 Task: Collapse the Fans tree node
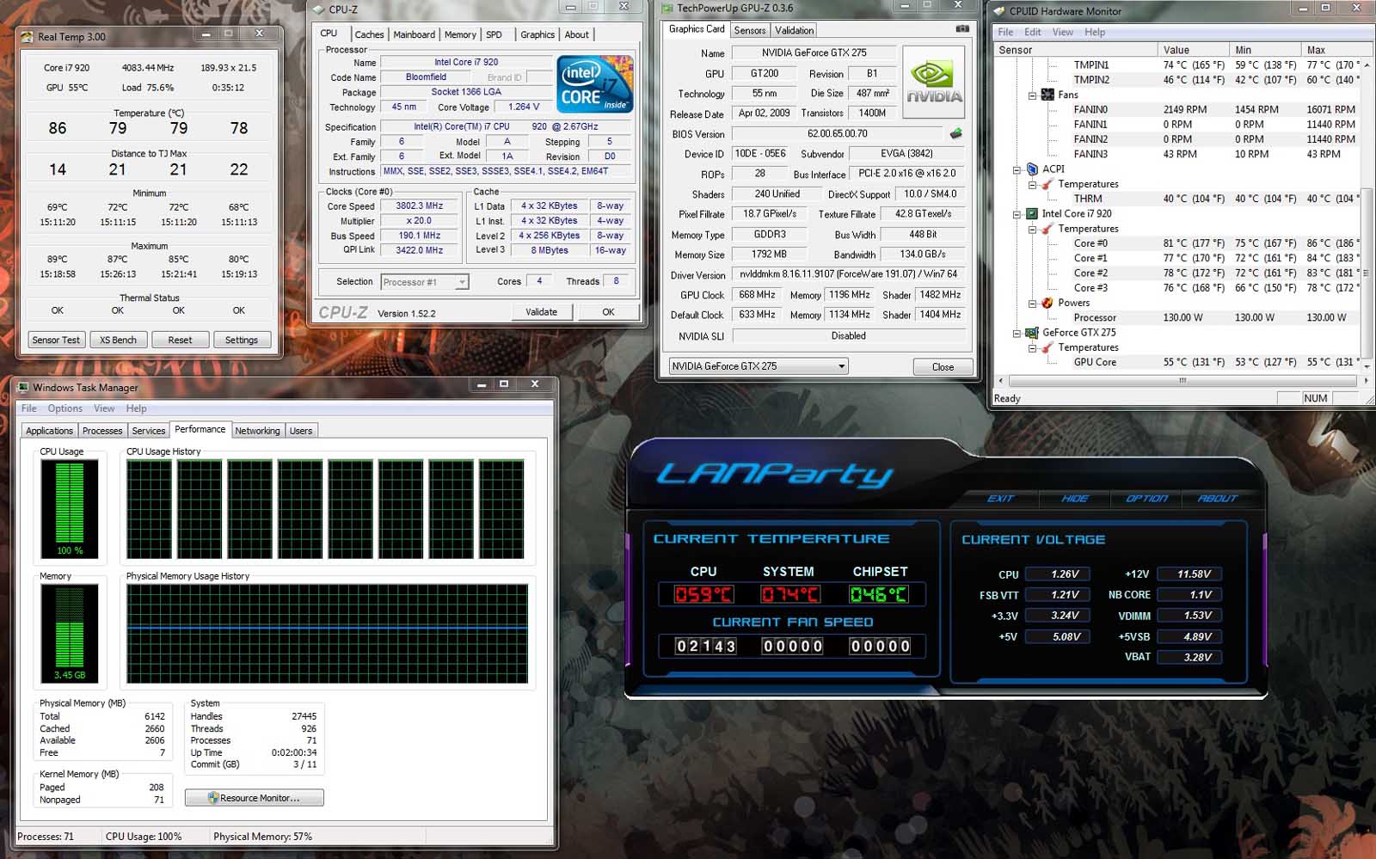pos(1033,95)
